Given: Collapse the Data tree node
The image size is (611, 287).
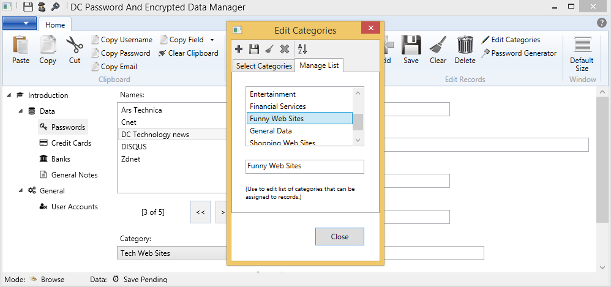Looking at the screenshot, I should pyautogui.click(x=21, y=111).
